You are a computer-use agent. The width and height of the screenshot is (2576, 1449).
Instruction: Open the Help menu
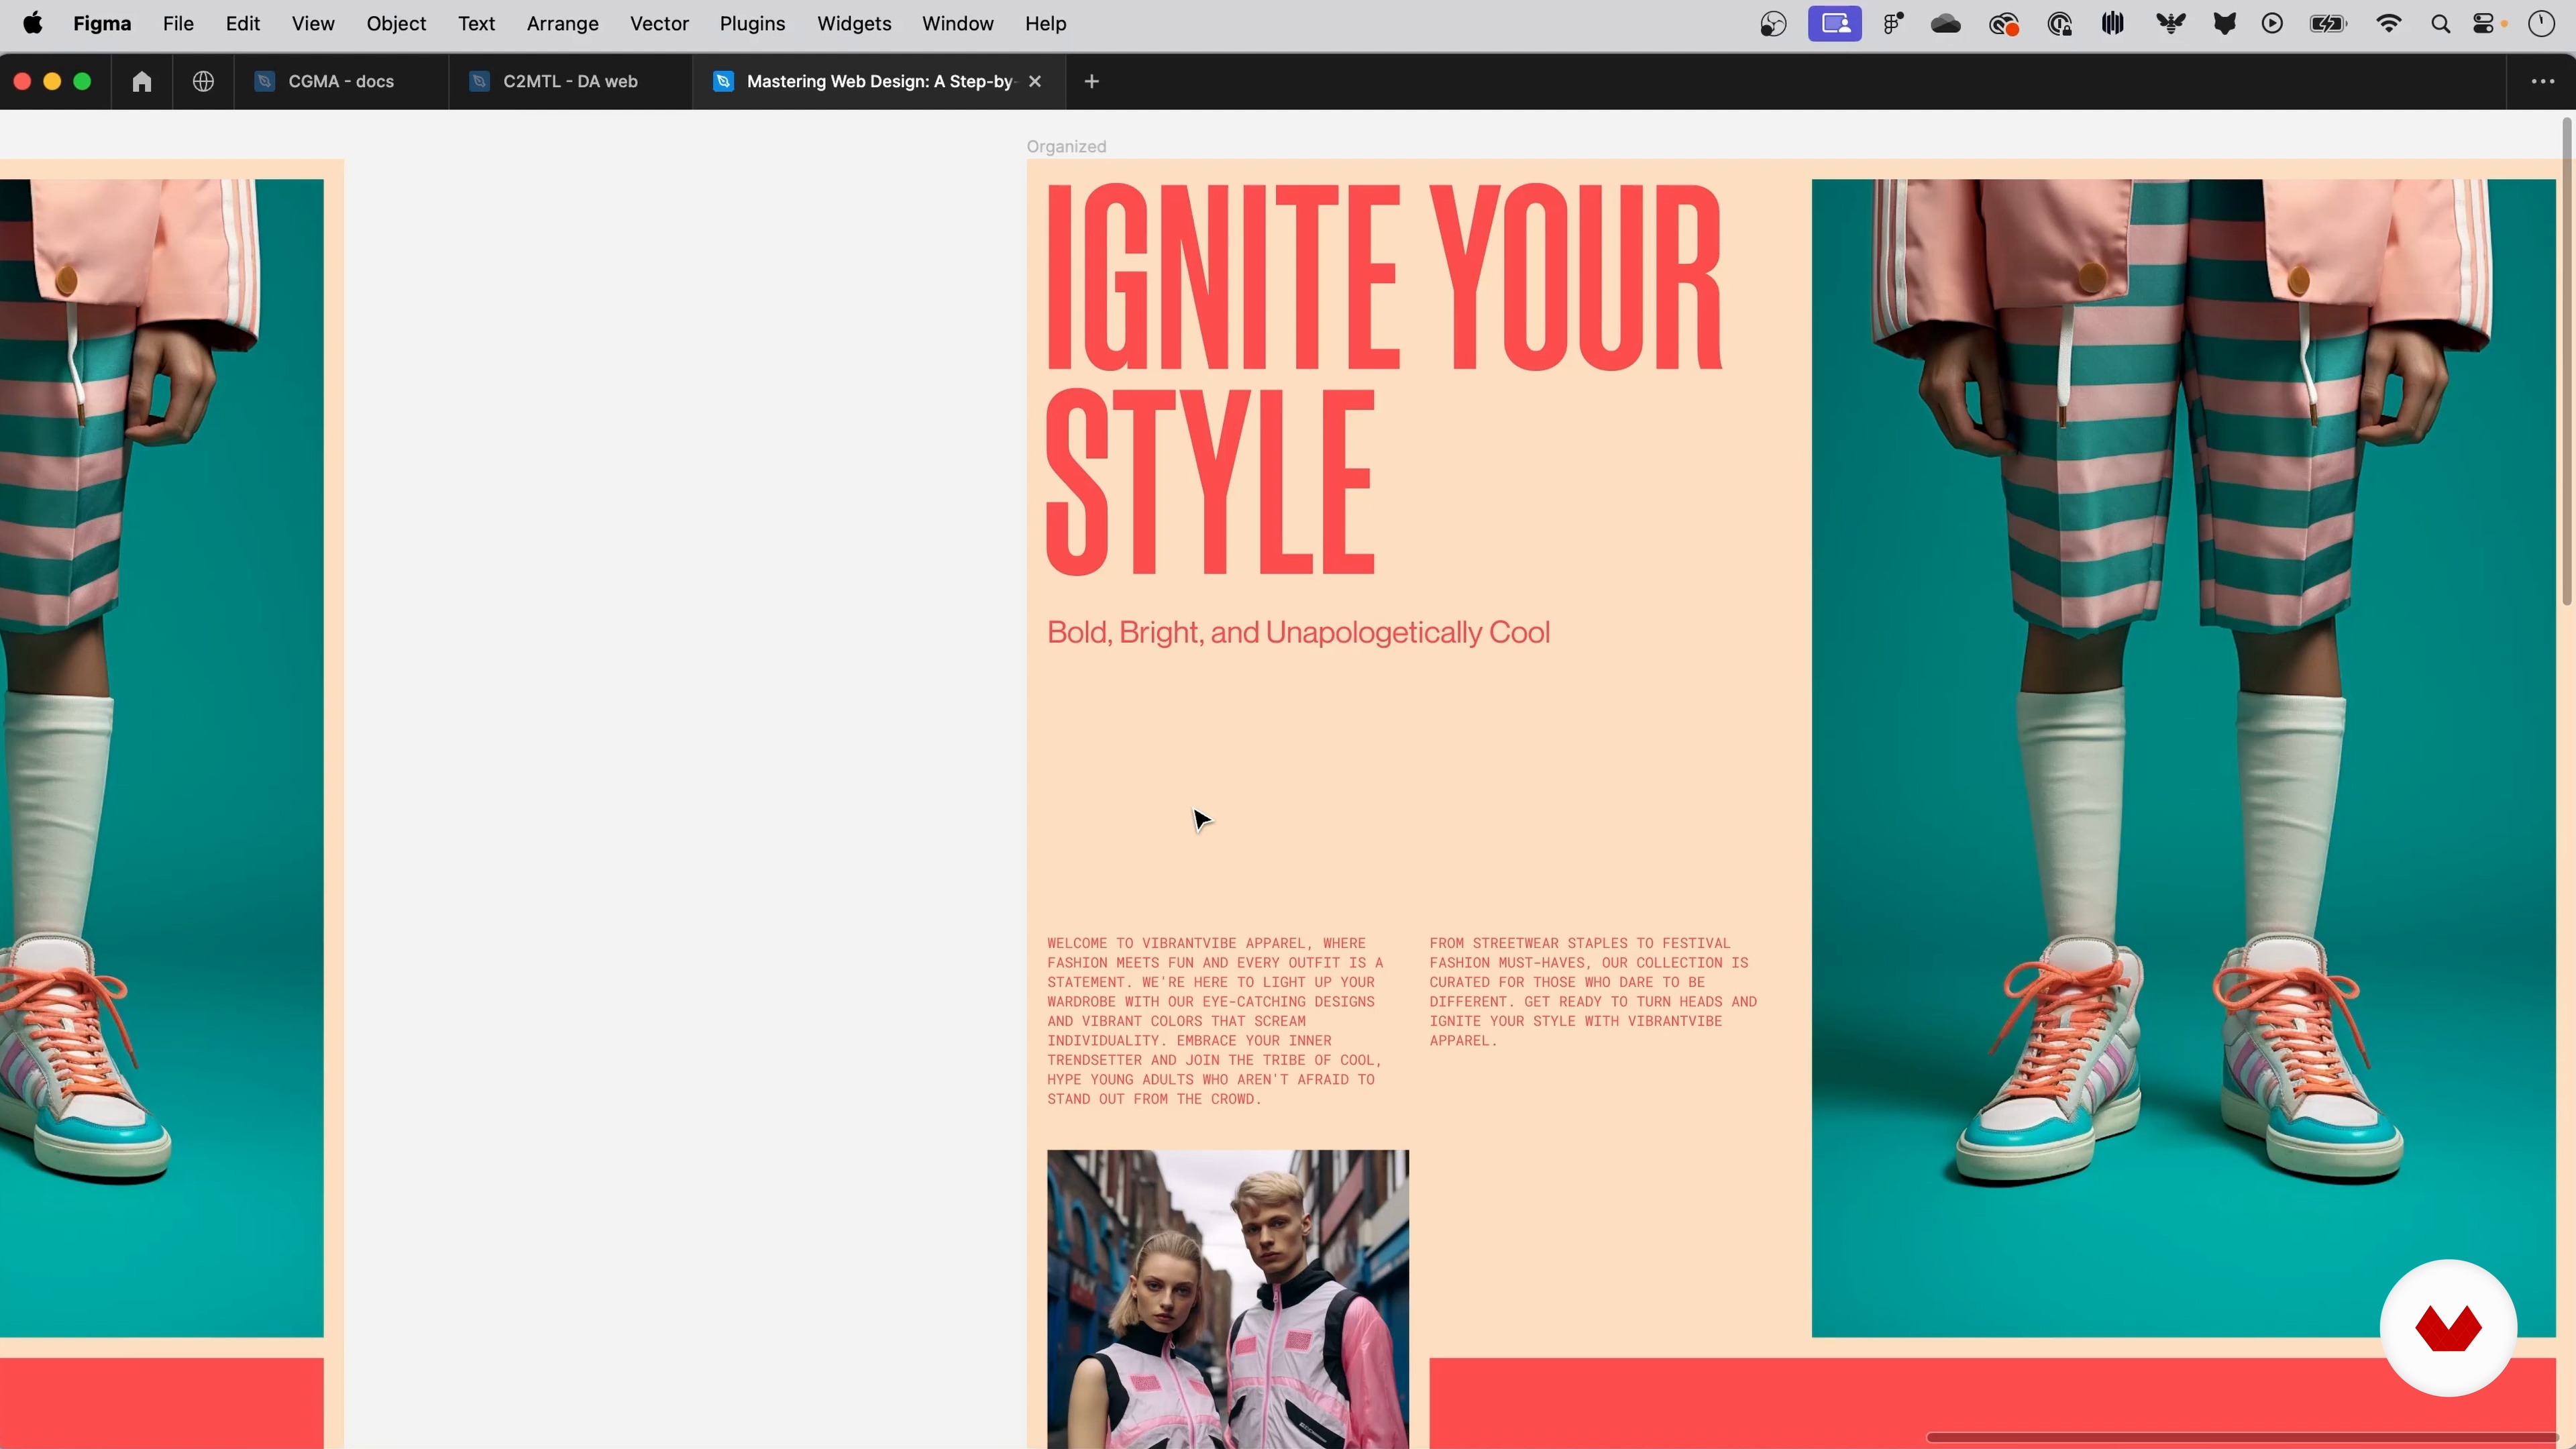coord(1045,23)
